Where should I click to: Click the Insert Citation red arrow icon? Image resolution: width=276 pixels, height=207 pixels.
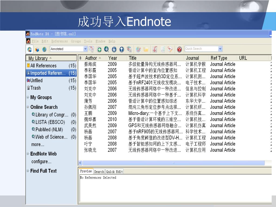click(155, 49)
